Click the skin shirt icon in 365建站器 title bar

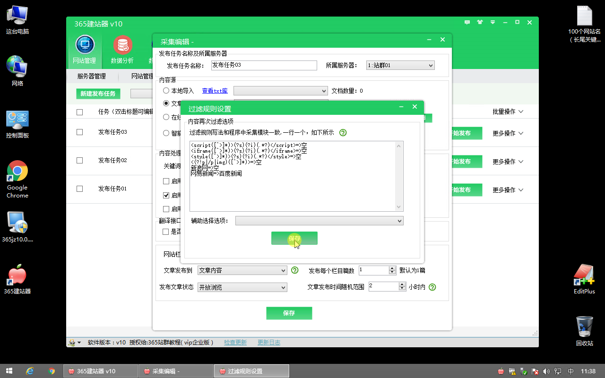tap(480, 22)
